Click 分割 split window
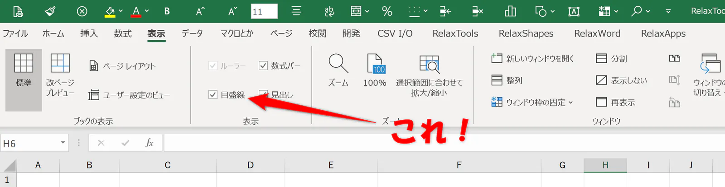Viewport: 725px width, 187px height. pos(612,58)
